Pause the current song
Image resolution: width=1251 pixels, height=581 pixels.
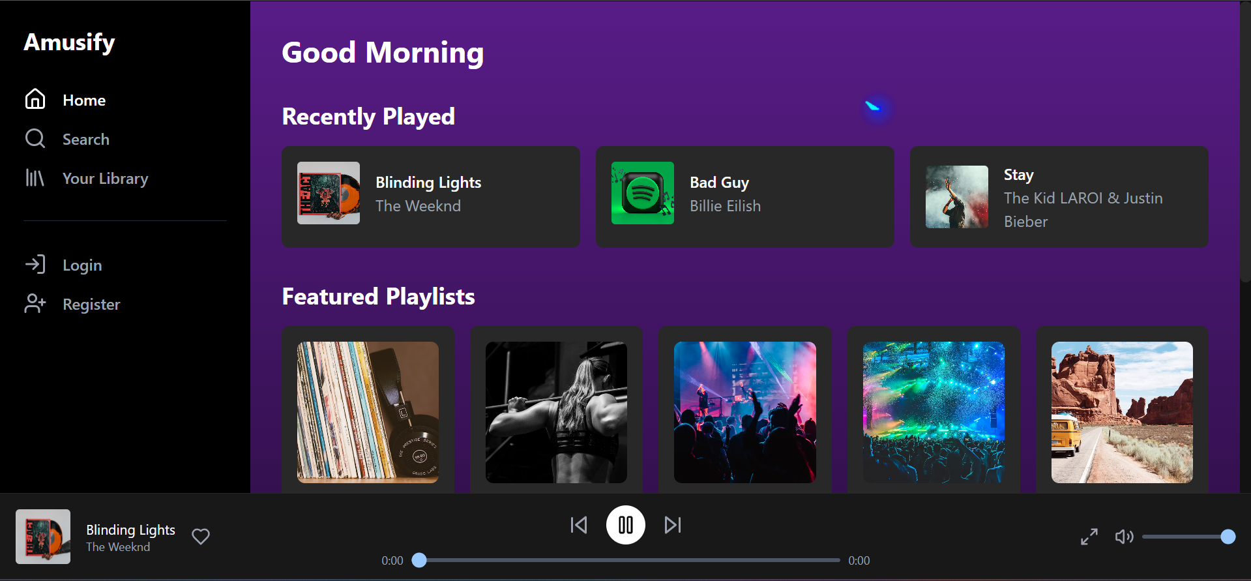(626, 525)
